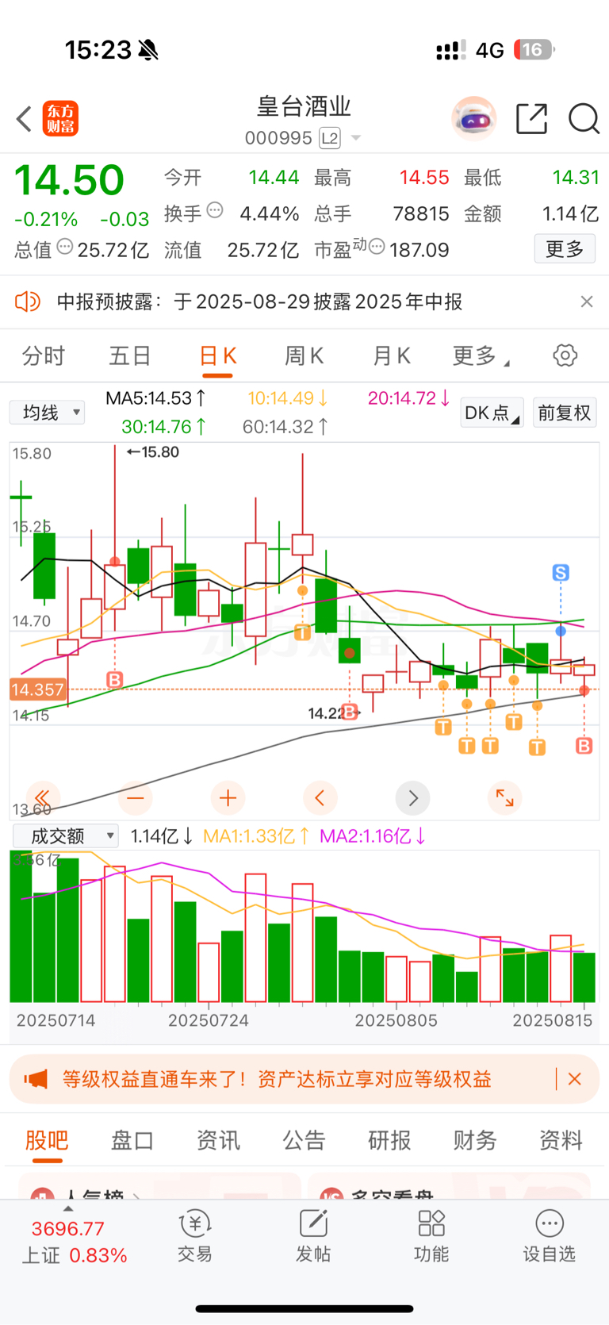
Task: Tap the blue S sell marker
Action: click(x=561, y=572)
